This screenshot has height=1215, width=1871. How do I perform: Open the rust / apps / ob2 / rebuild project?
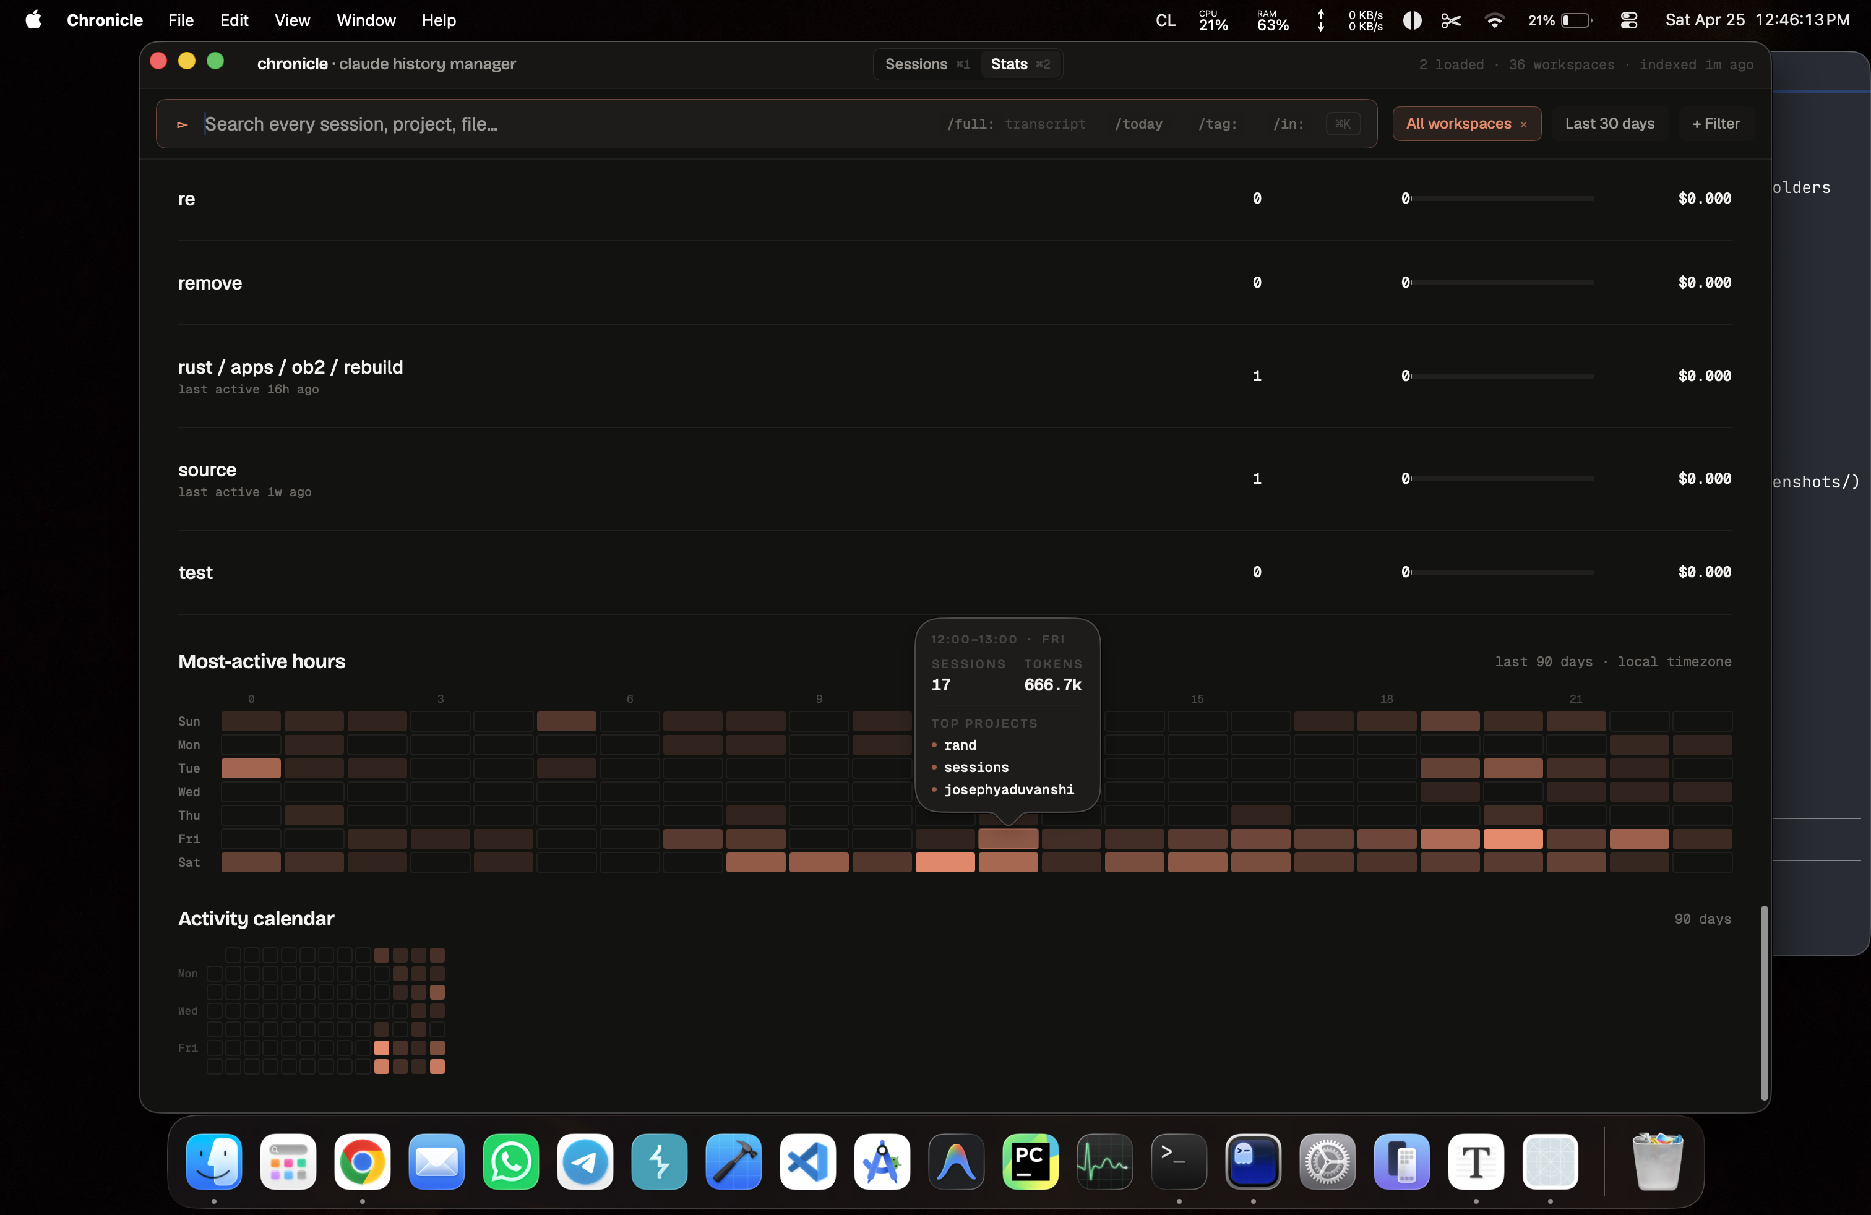click(x=954, y=377)
